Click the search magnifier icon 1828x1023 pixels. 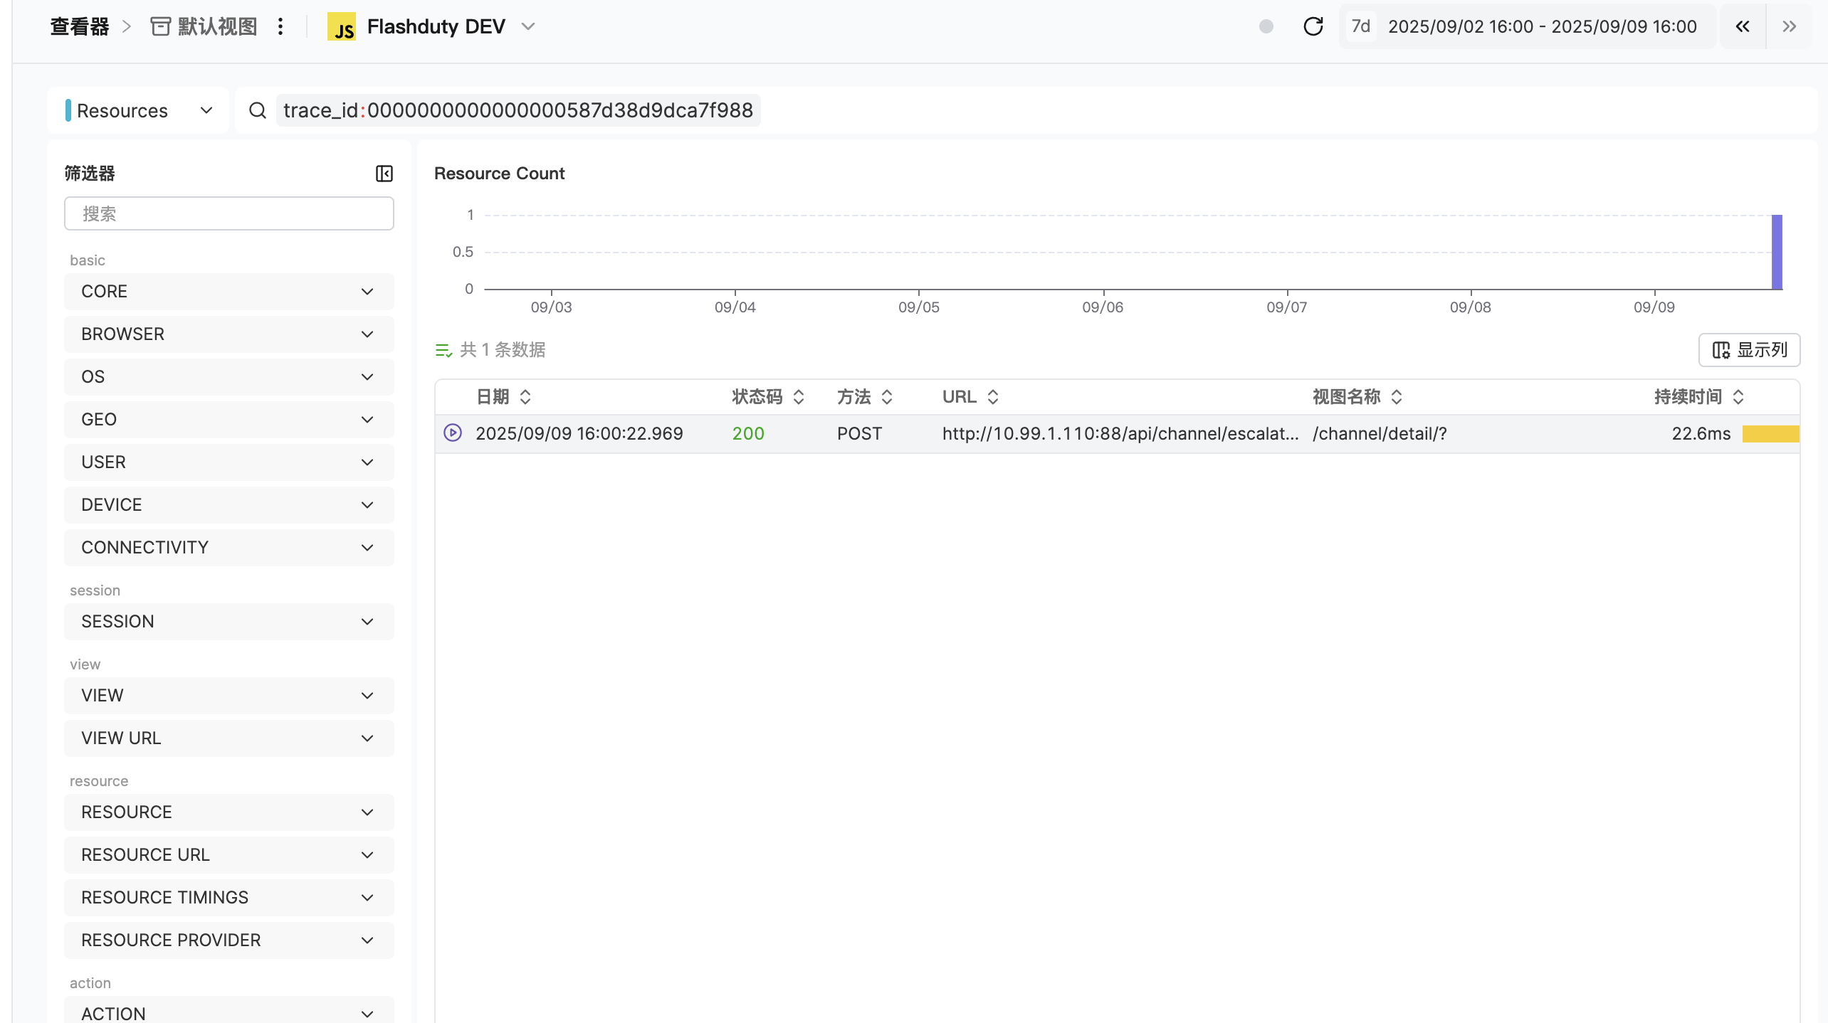click(258, 110)
